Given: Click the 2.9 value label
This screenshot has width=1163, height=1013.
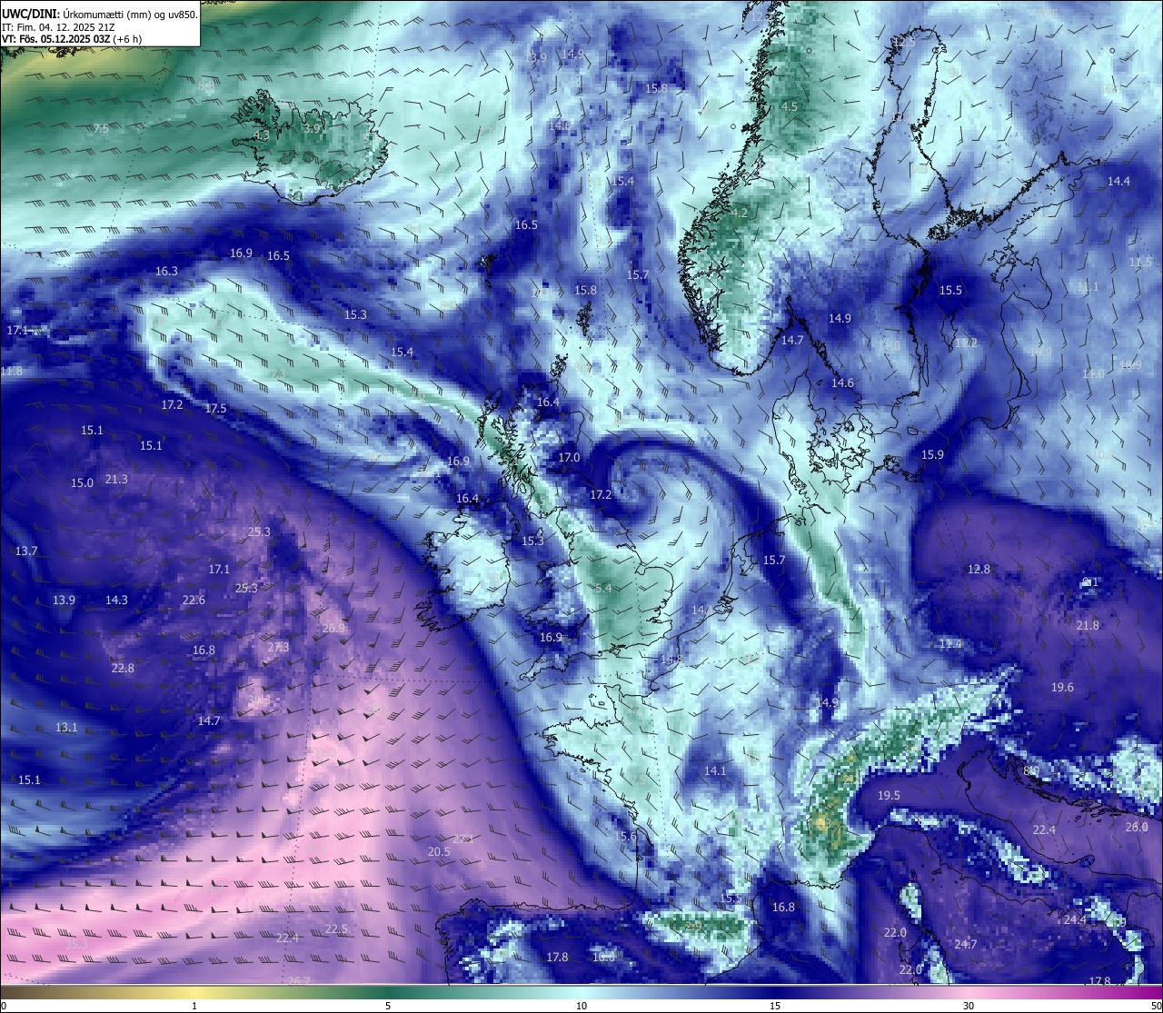Looking at the screenshot, I should click(x=693, y=926).
